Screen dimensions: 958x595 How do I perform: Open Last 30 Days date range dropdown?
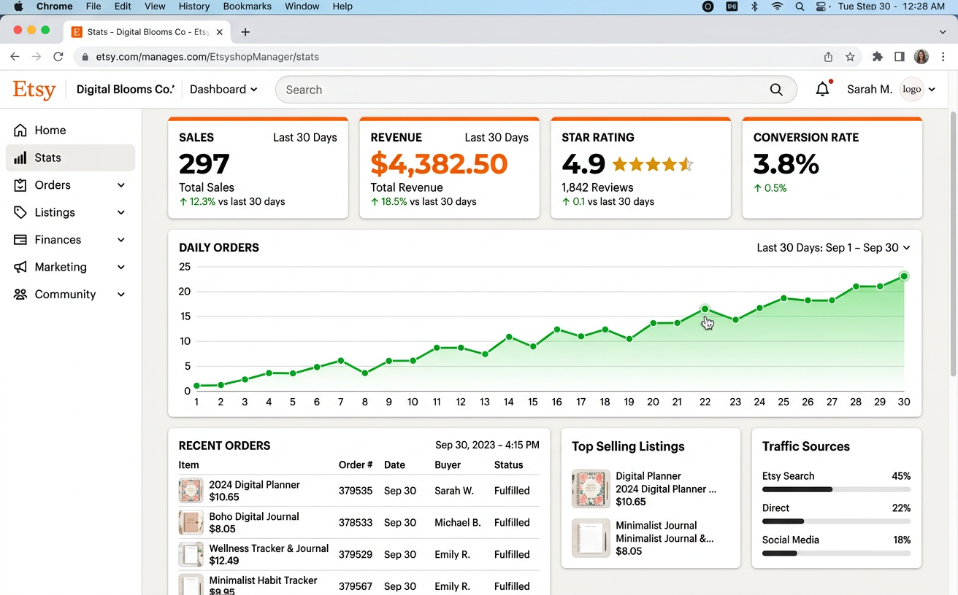834,248
